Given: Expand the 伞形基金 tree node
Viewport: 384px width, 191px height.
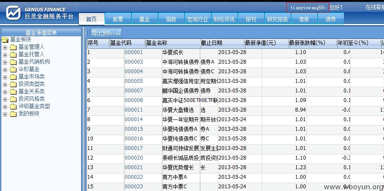Looking at the screenshot, I should tap(5, 70).
